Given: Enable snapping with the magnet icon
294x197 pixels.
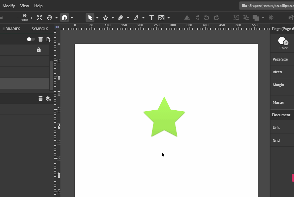Looking at the screenshot, I should tap(65, 18).
